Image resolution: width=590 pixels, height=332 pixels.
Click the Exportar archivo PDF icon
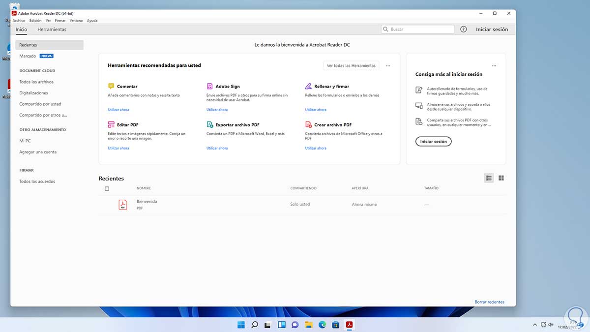point(210,125)
